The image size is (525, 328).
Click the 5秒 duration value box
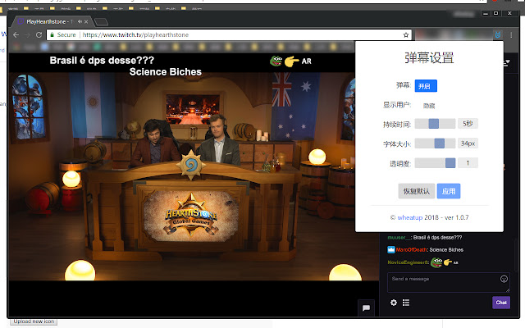pos(468,124)
